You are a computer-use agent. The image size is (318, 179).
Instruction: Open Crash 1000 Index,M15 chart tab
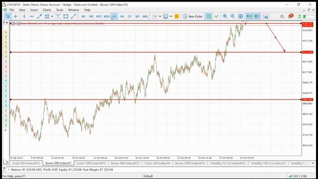pos(91,163)
